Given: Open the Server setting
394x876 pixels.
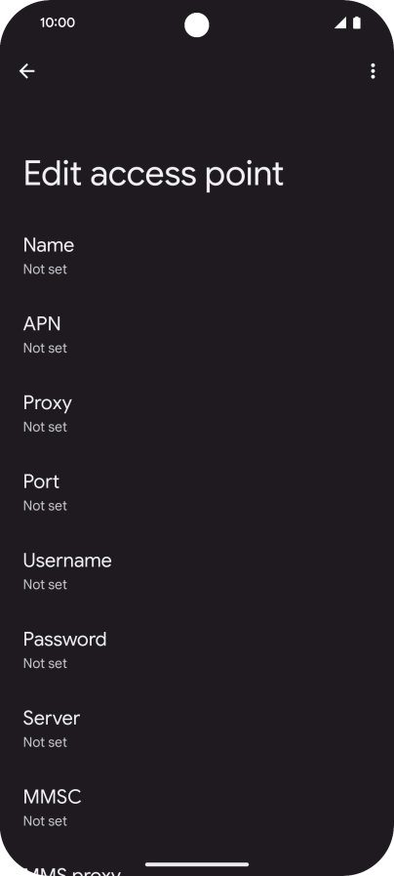Looking at the screenshot, I should pyautogui.click(x=197, y=730).
